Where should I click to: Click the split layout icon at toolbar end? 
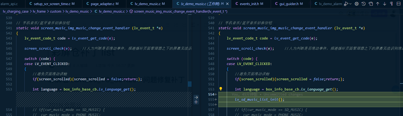point(399,4)
